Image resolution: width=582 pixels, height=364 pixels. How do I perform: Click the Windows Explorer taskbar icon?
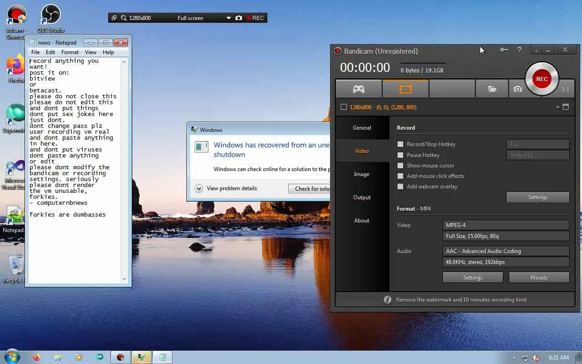57,358
